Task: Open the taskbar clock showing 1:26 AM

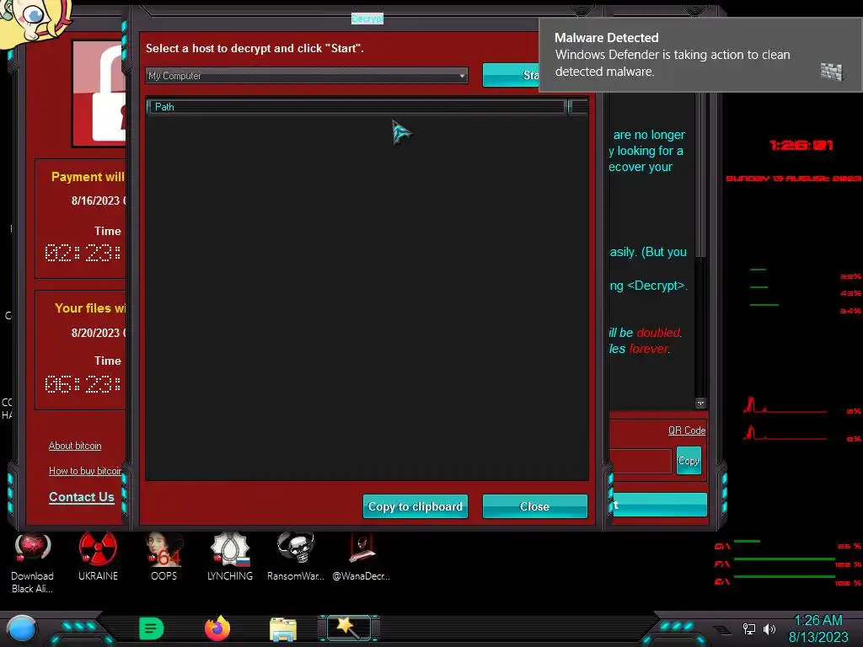Action: (x=818, y=628)
